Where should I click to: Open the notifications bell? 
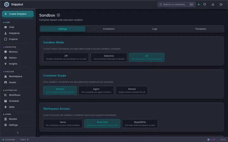213,4
